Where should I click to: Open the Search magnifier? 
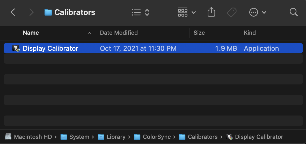[x=294, y=12]
